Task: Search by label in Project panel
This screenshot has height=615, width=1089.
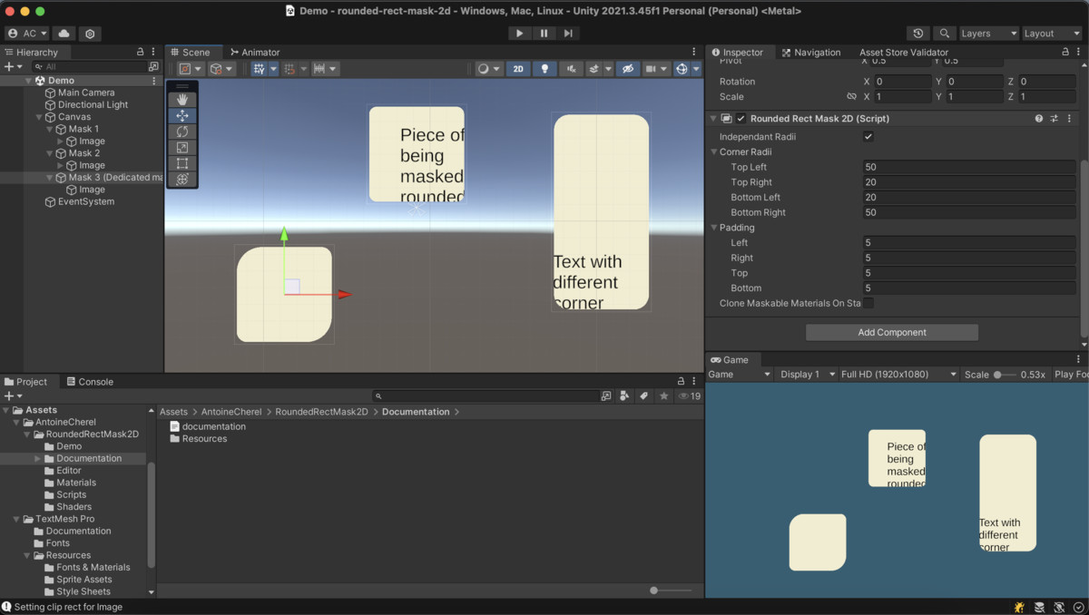Action: (643, 396)
